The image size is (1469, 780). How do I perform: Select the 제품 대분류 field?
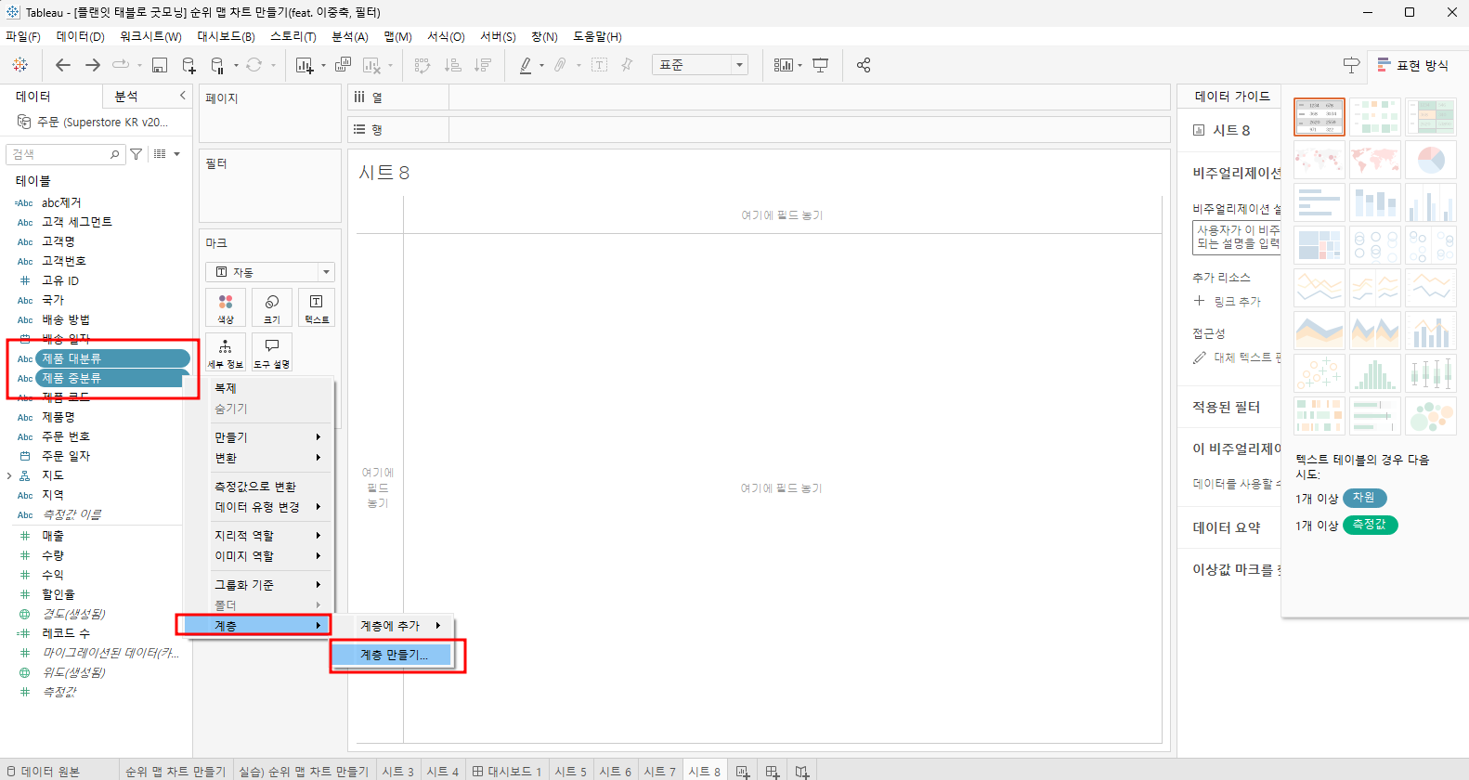(112, 358)
